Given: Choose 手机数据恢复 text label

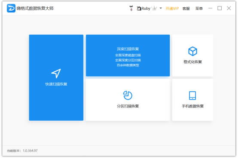Looking at the screenshot, I should [x=192, y=106].
